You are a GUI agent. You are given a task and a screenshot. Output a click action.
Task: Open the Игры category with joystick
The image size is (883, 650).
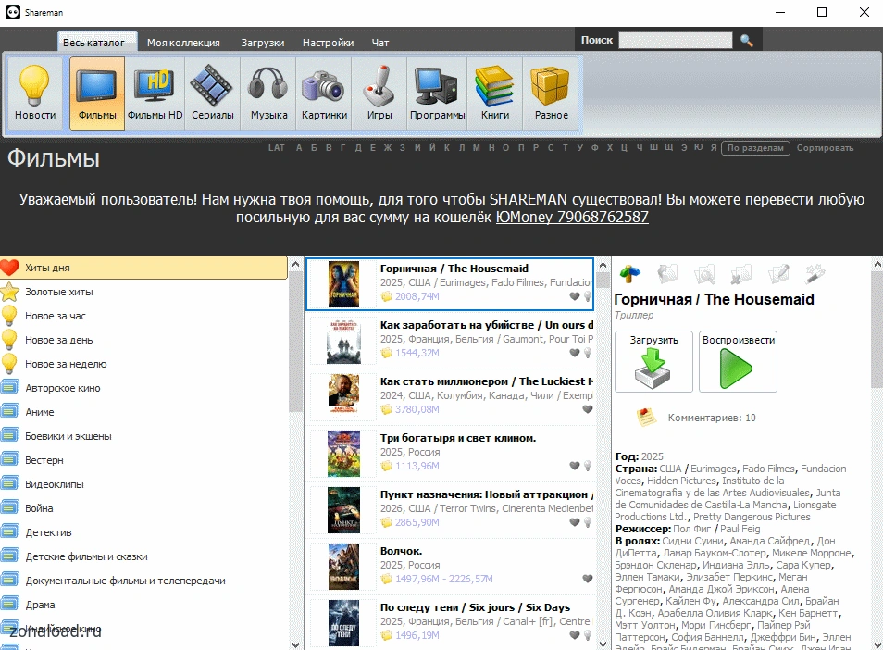[379, 94]
